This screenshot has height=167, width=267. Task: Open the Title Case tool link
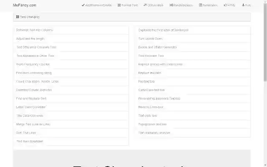pos(30,116)
